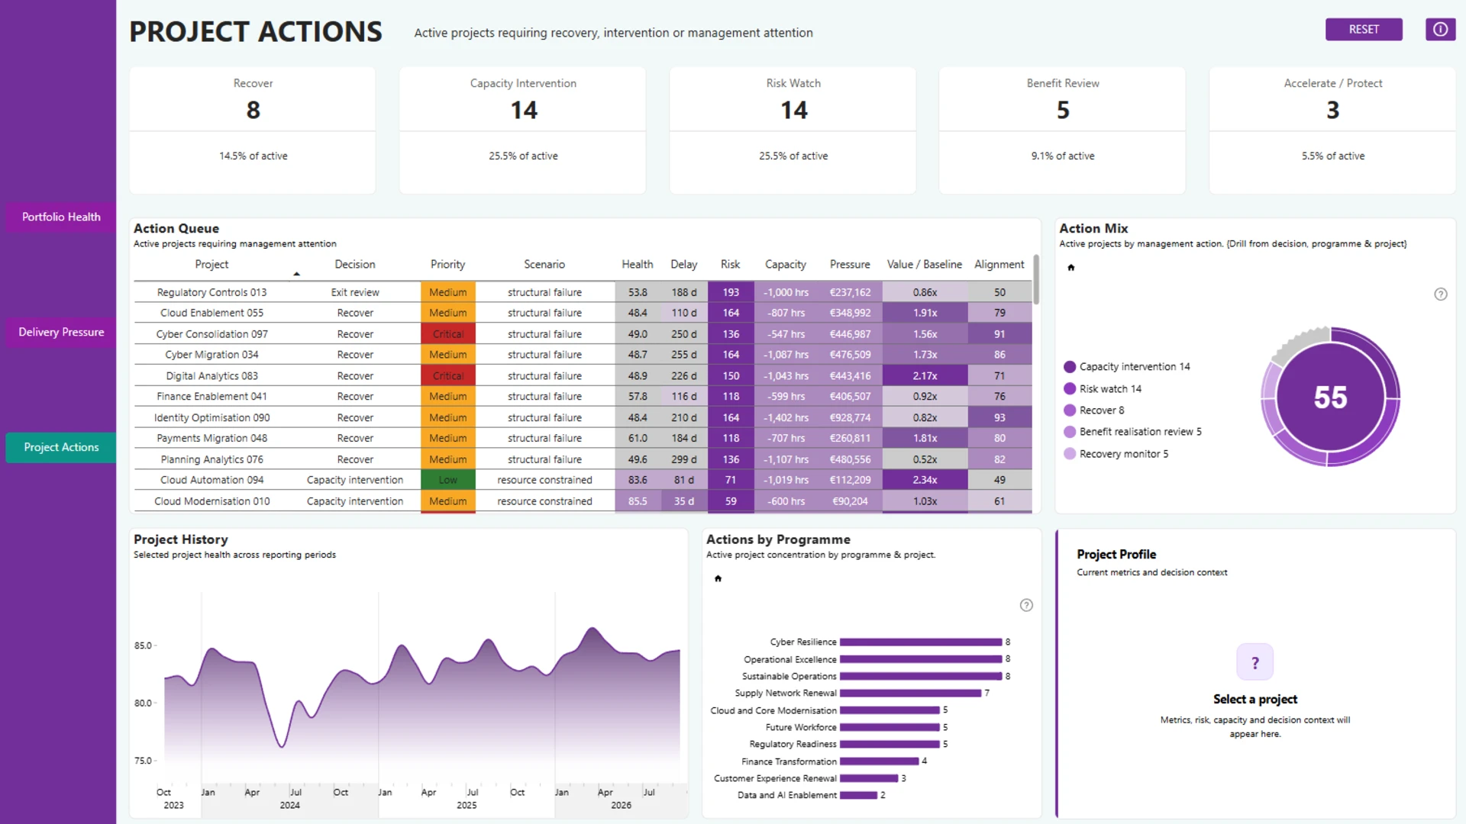Click the Action Queue table scrollbar

point(1036,279)
